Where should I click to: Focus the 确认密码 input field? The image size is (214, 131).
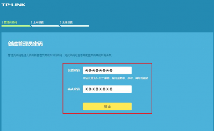click(x=107, y=89)
